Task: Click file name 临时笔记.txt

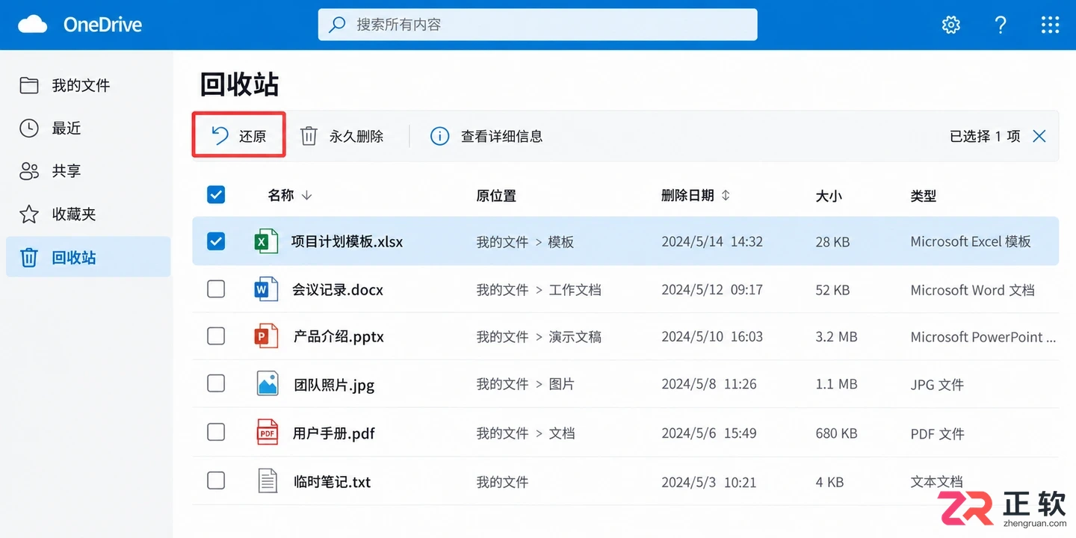Action: (333, 482)
